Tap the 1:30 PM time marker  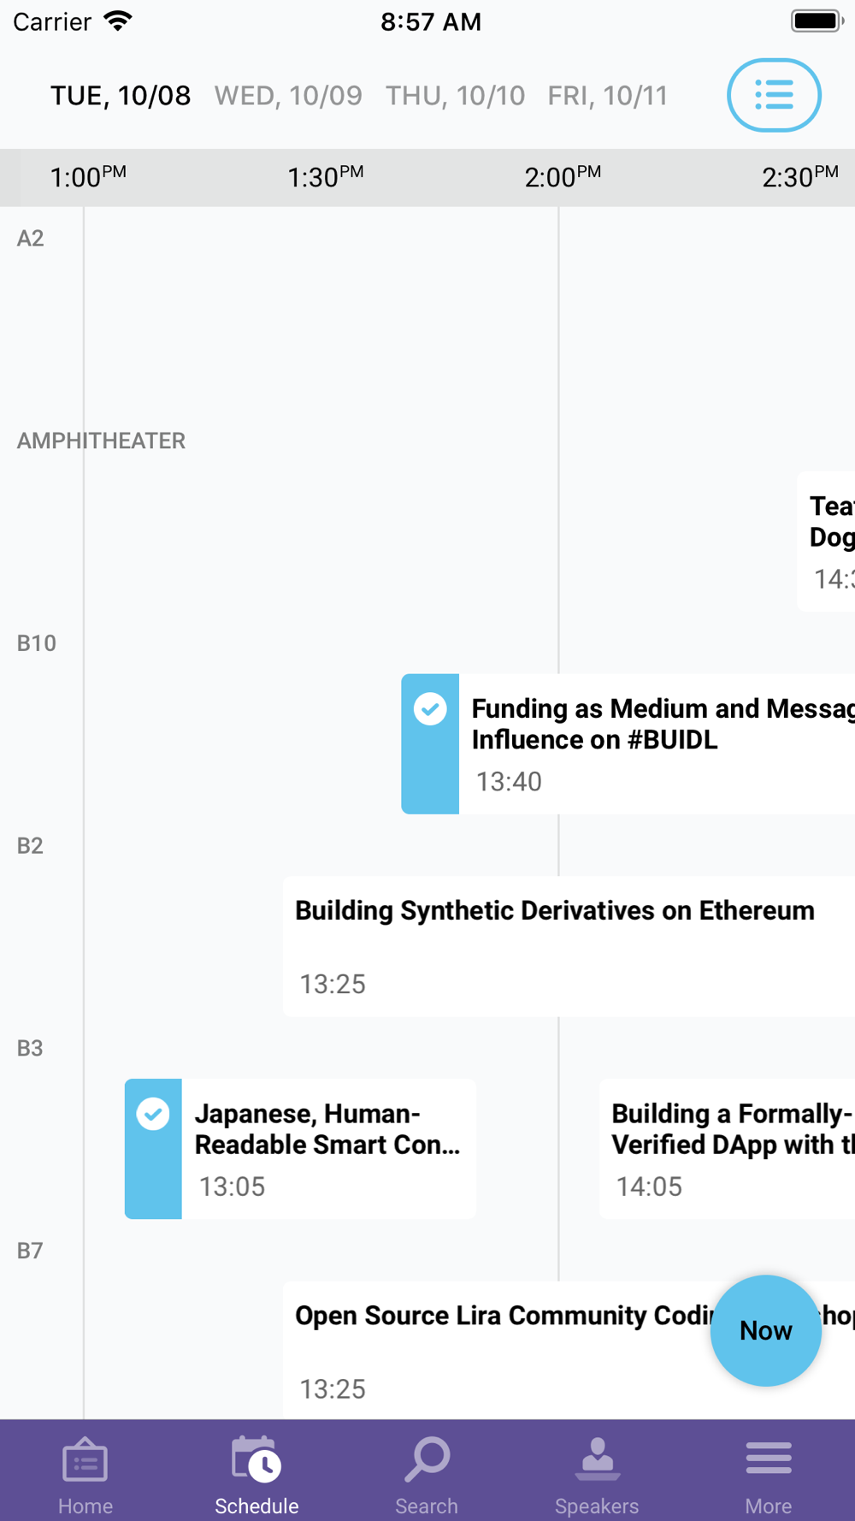(325, 177)
